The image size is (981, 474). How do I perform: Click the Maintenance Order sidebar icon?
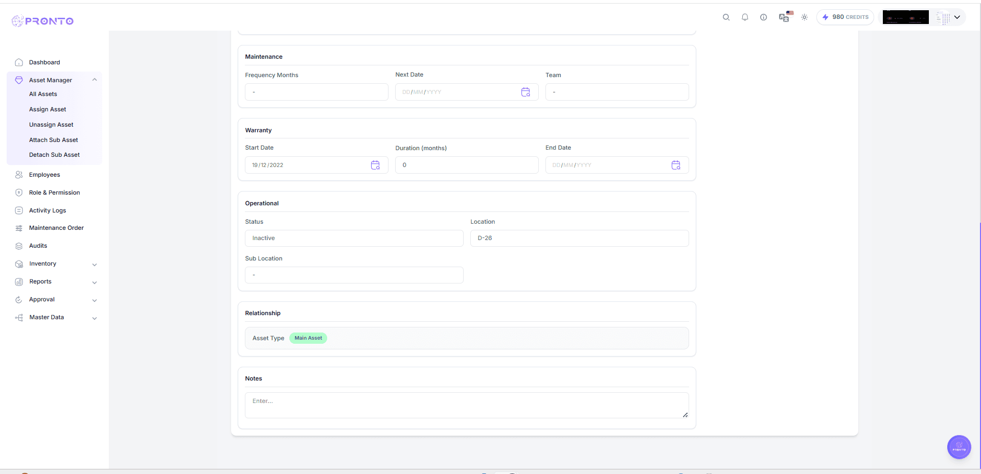pos(19,228)
